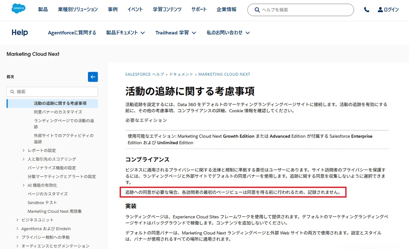The width and height of the screenshot is (409, 249).
Task: Open the 学習コンテンツ menu
Action: click(x=167, y=10)
